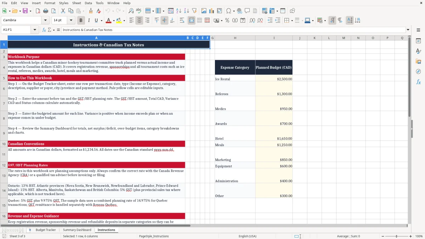Click the Export as PDF icon
This screenshot has height=239, width=425.
pos(38,11)
